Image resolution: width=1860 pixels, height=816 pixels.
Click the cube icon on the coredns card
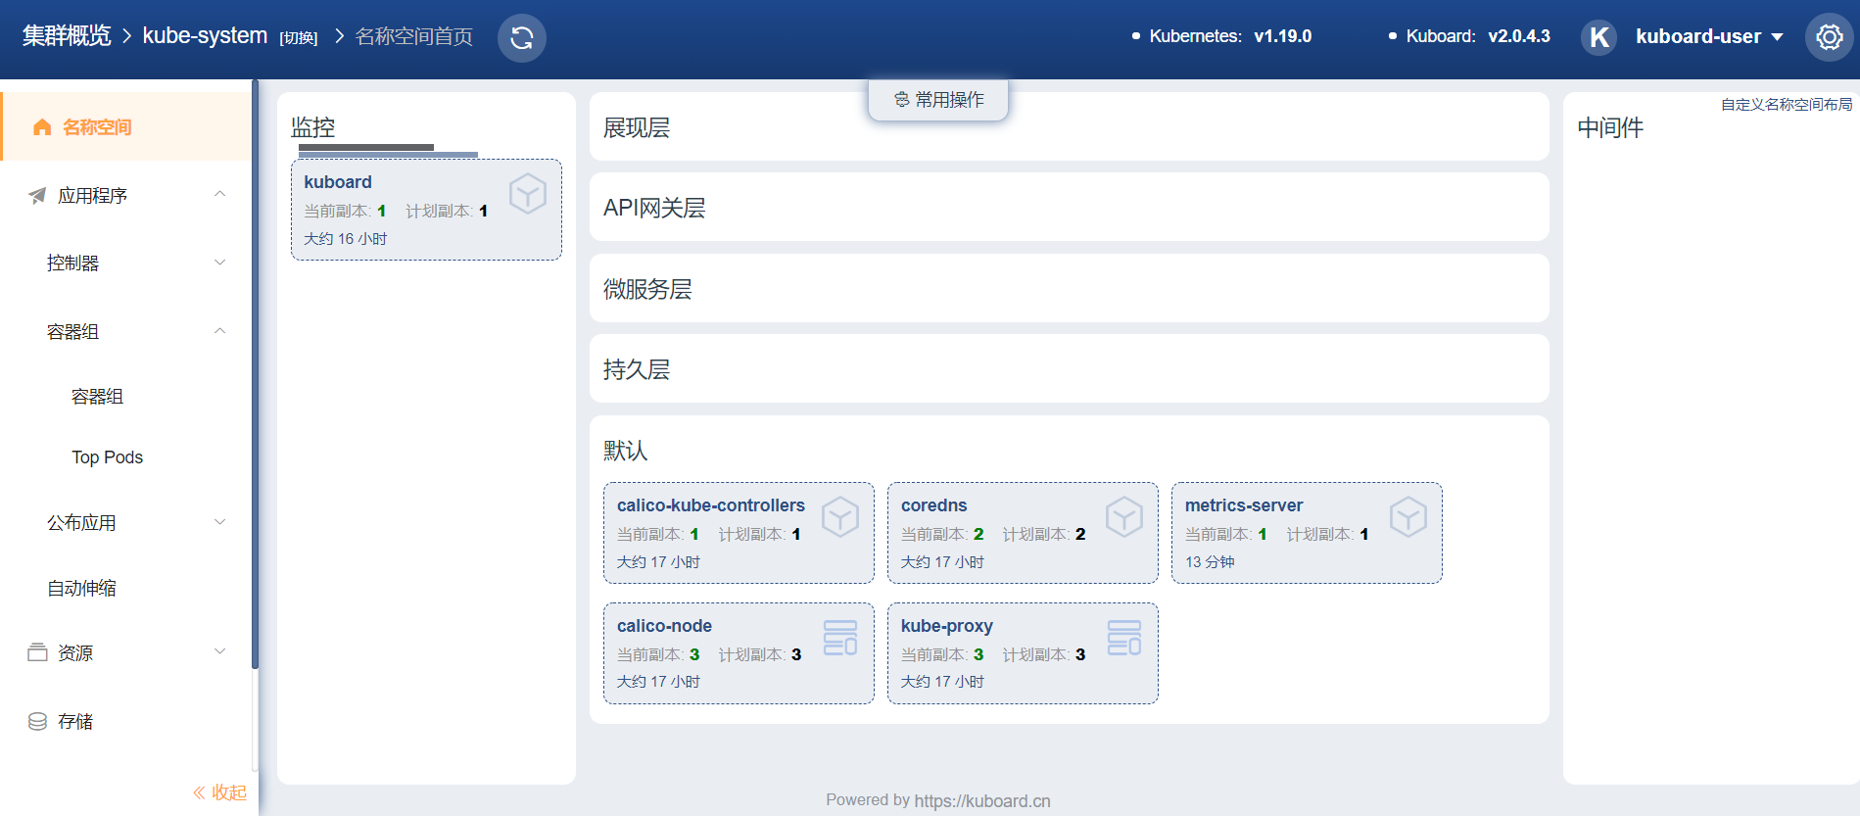1124,517
